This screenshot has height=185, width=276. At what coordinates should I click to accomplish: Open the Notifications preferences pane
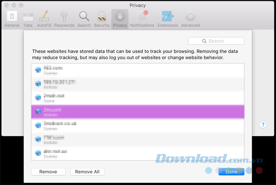coord(142,19)
